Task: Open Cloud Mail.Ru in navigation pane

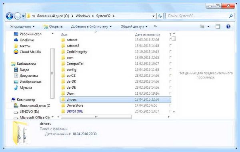Action: point(27,52)
